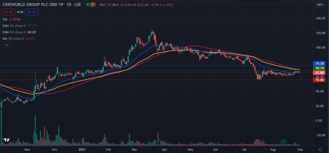
Task: Click the 120.00 price axis label
Action: 320,33
